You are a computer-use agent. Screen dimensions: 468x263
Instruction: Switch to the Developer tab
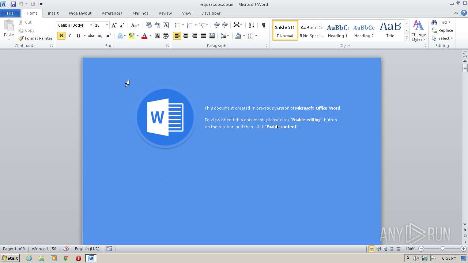tap(211, 13)
